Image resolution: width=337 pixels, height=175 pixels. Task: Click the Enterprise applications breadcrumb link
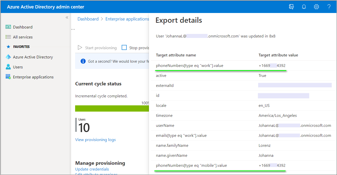[x=127, y=19]
